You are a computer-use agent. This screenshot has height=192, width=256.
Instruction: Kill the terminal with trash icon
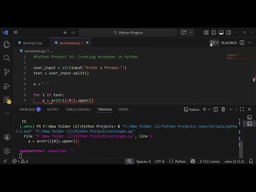223,109
